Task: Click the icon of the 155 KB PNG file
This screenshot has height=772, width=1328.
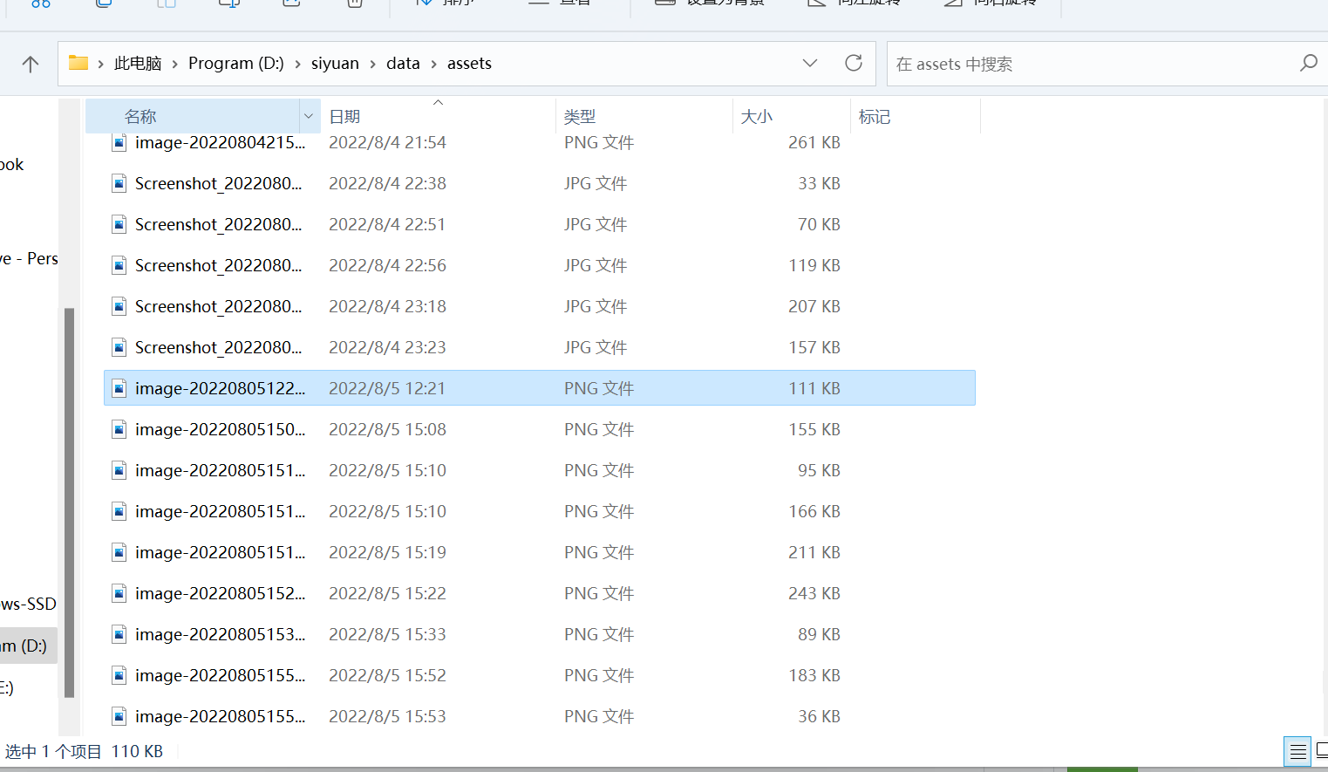Action: point(119,429)
